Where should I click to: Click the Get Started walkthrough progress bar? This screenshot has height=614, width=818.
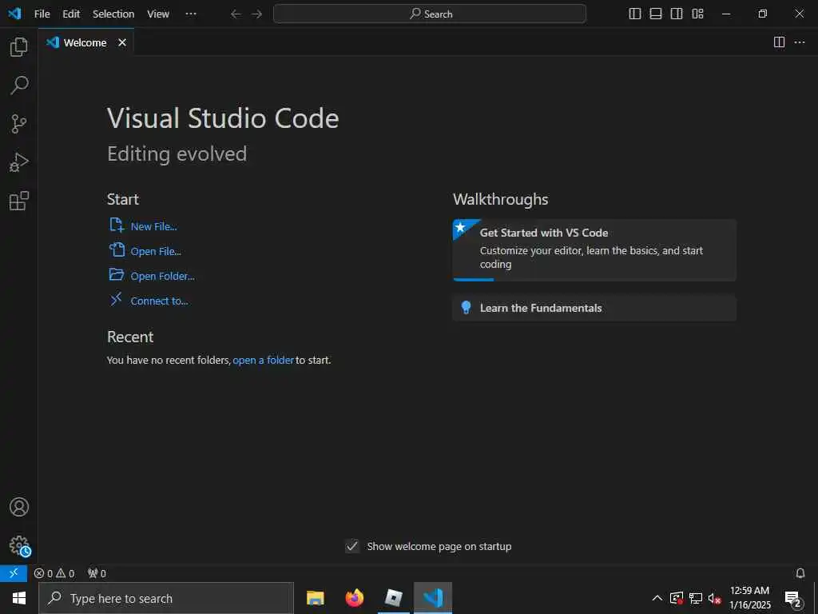click(x=473, y=279)
